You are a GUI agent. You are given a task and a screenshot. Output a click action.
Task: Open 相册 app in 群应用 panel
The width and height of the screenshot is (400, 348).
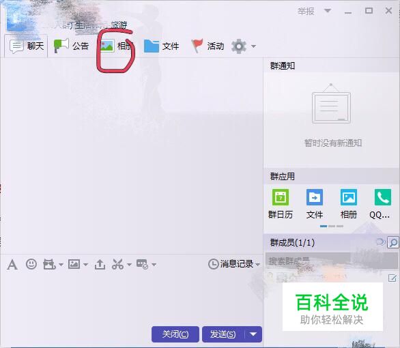click(349, 204)
